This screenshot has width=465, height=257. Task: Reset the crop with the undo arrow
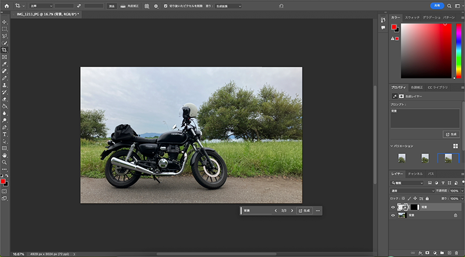point(281,6)
